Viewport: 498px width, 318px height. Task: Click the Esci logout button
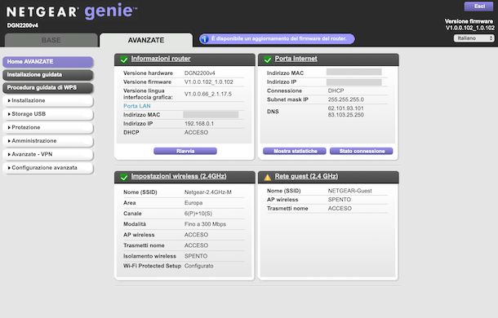pos(479,7)
